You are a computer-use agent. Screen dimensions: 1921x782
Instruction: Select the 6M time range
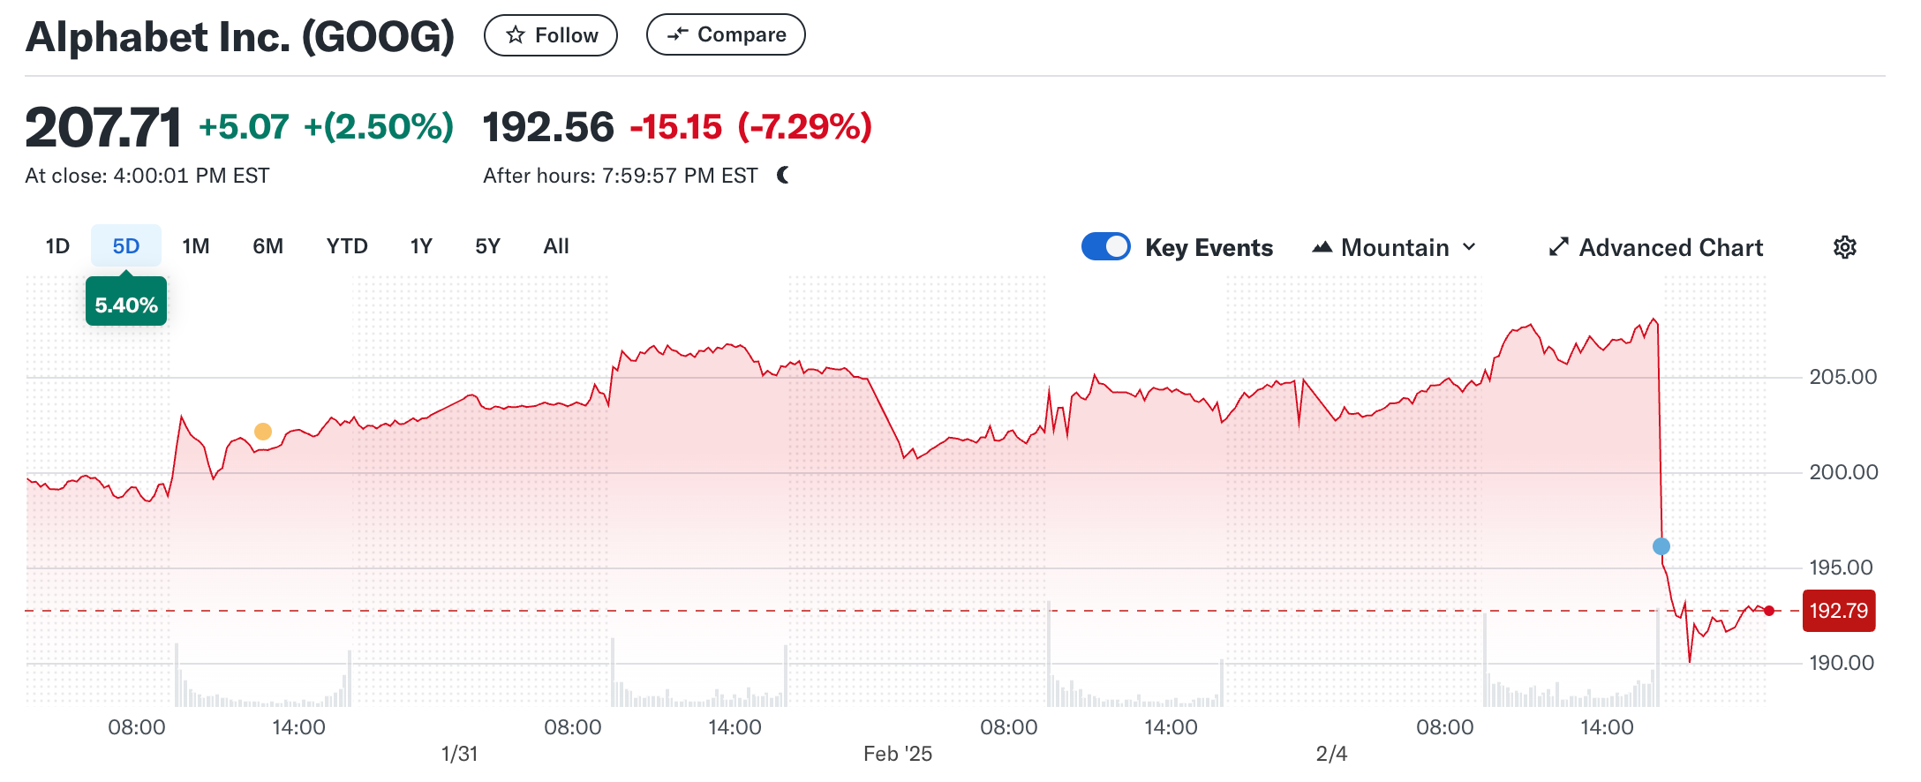(x=267, y=246)
